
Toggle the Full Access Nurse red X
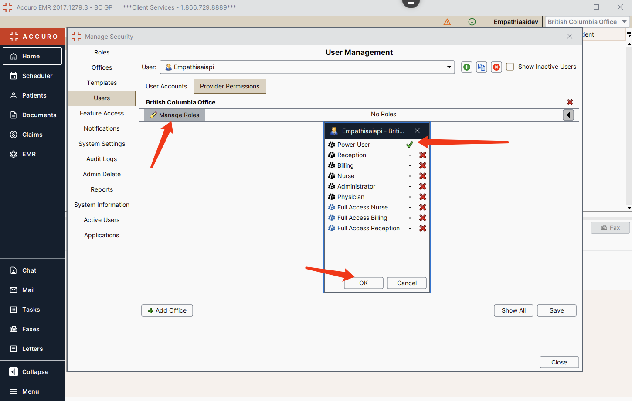click(x=423, y=207)
